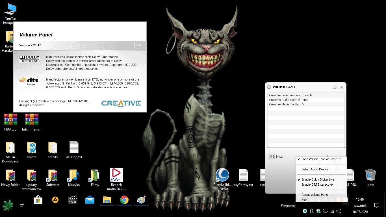Select the Nowy folder icon
The width and height of the screenshot is (386, 217).
[x=10, y=178]
